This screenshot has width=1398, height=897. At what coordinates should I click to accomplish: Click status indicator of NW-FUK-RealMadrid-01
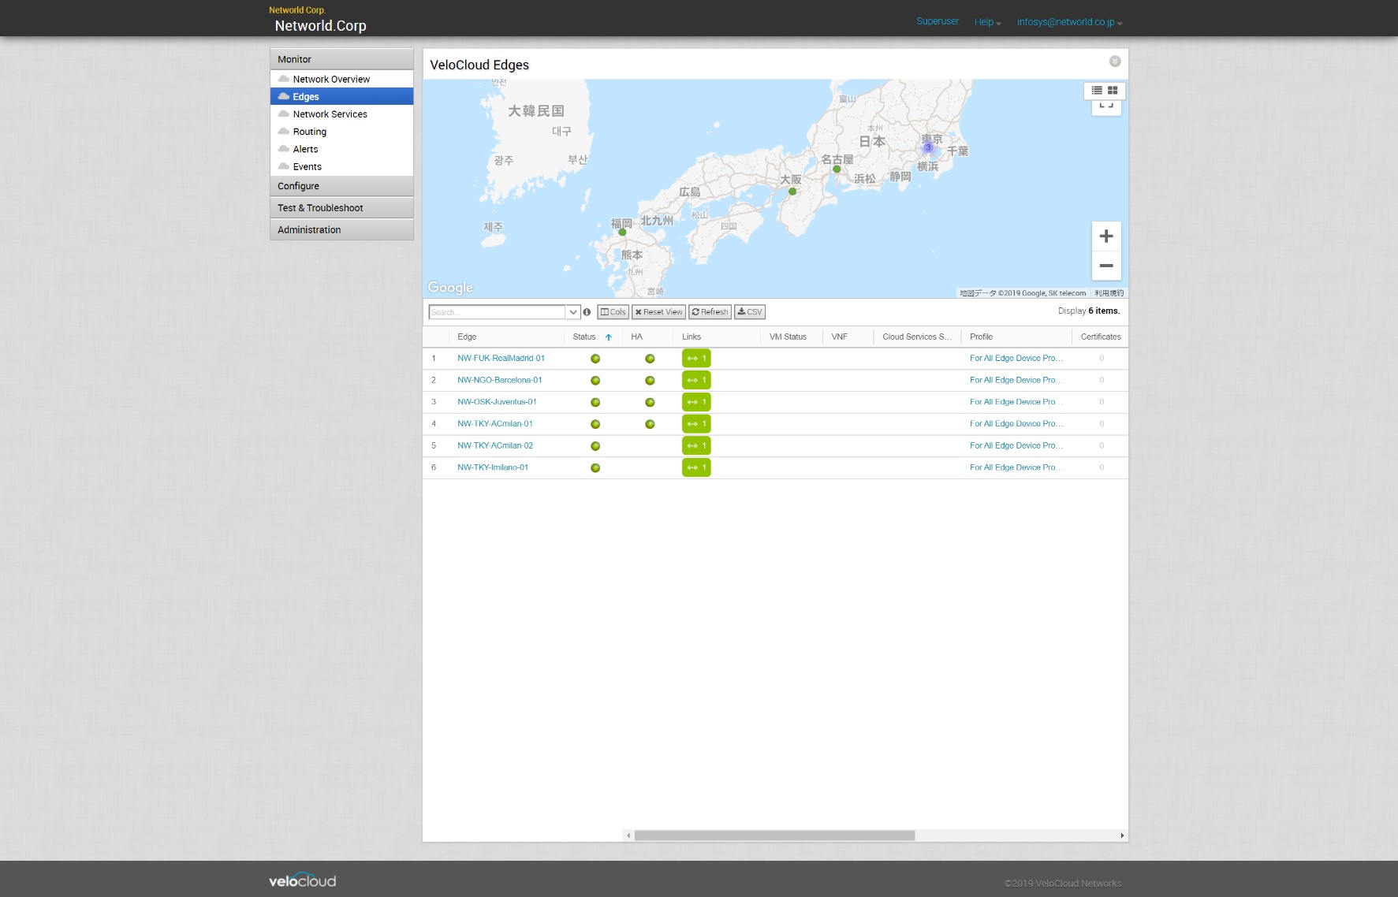(x=595, y=359)
